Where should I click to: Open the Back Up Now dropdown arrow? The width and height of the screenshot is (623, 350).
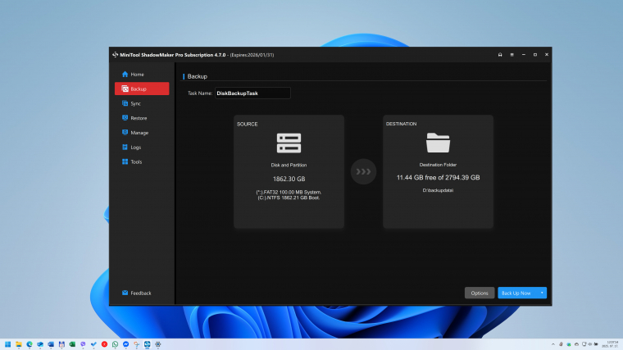[x=542, y=293]
